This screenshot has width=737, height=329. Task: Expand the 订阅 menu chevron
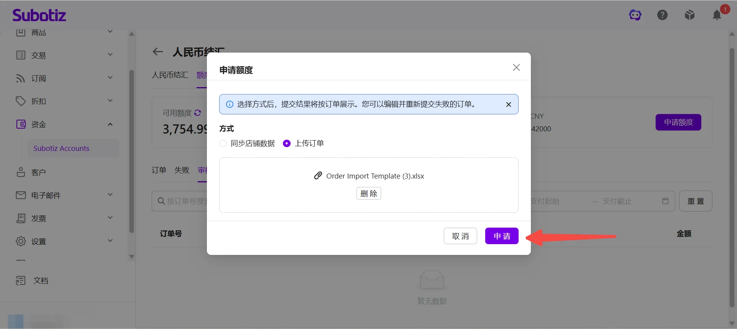[110, 78]
